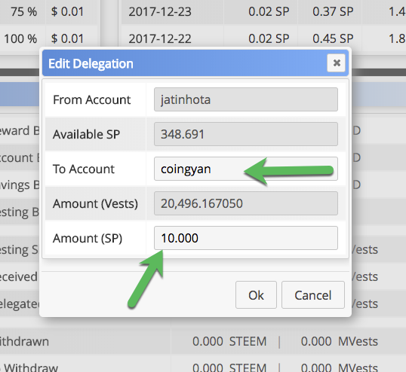Click the Ok button
Viewport: 406px width, 372px height.
pyautogui.click(x=256, y=294)
